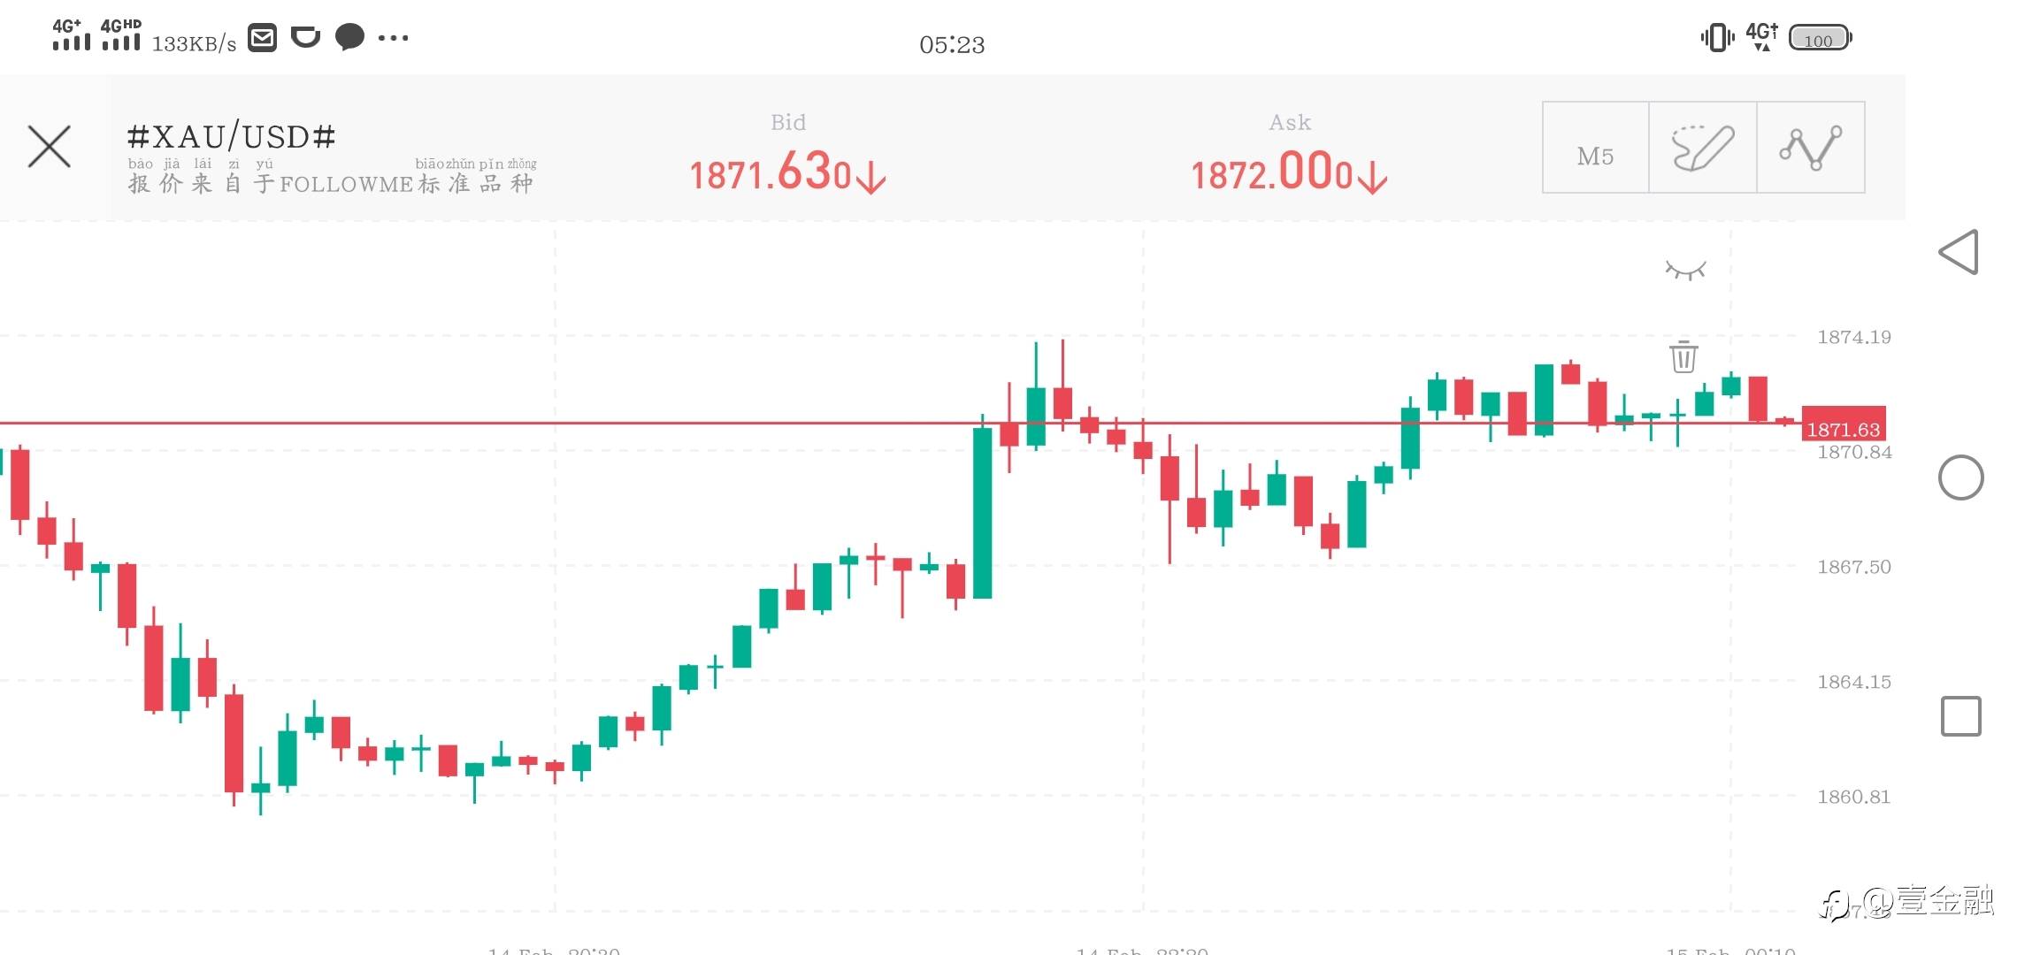Tap the Android home circle button
The height and width of the screenshot is (955, 2017).
(x=1960, y=478)
